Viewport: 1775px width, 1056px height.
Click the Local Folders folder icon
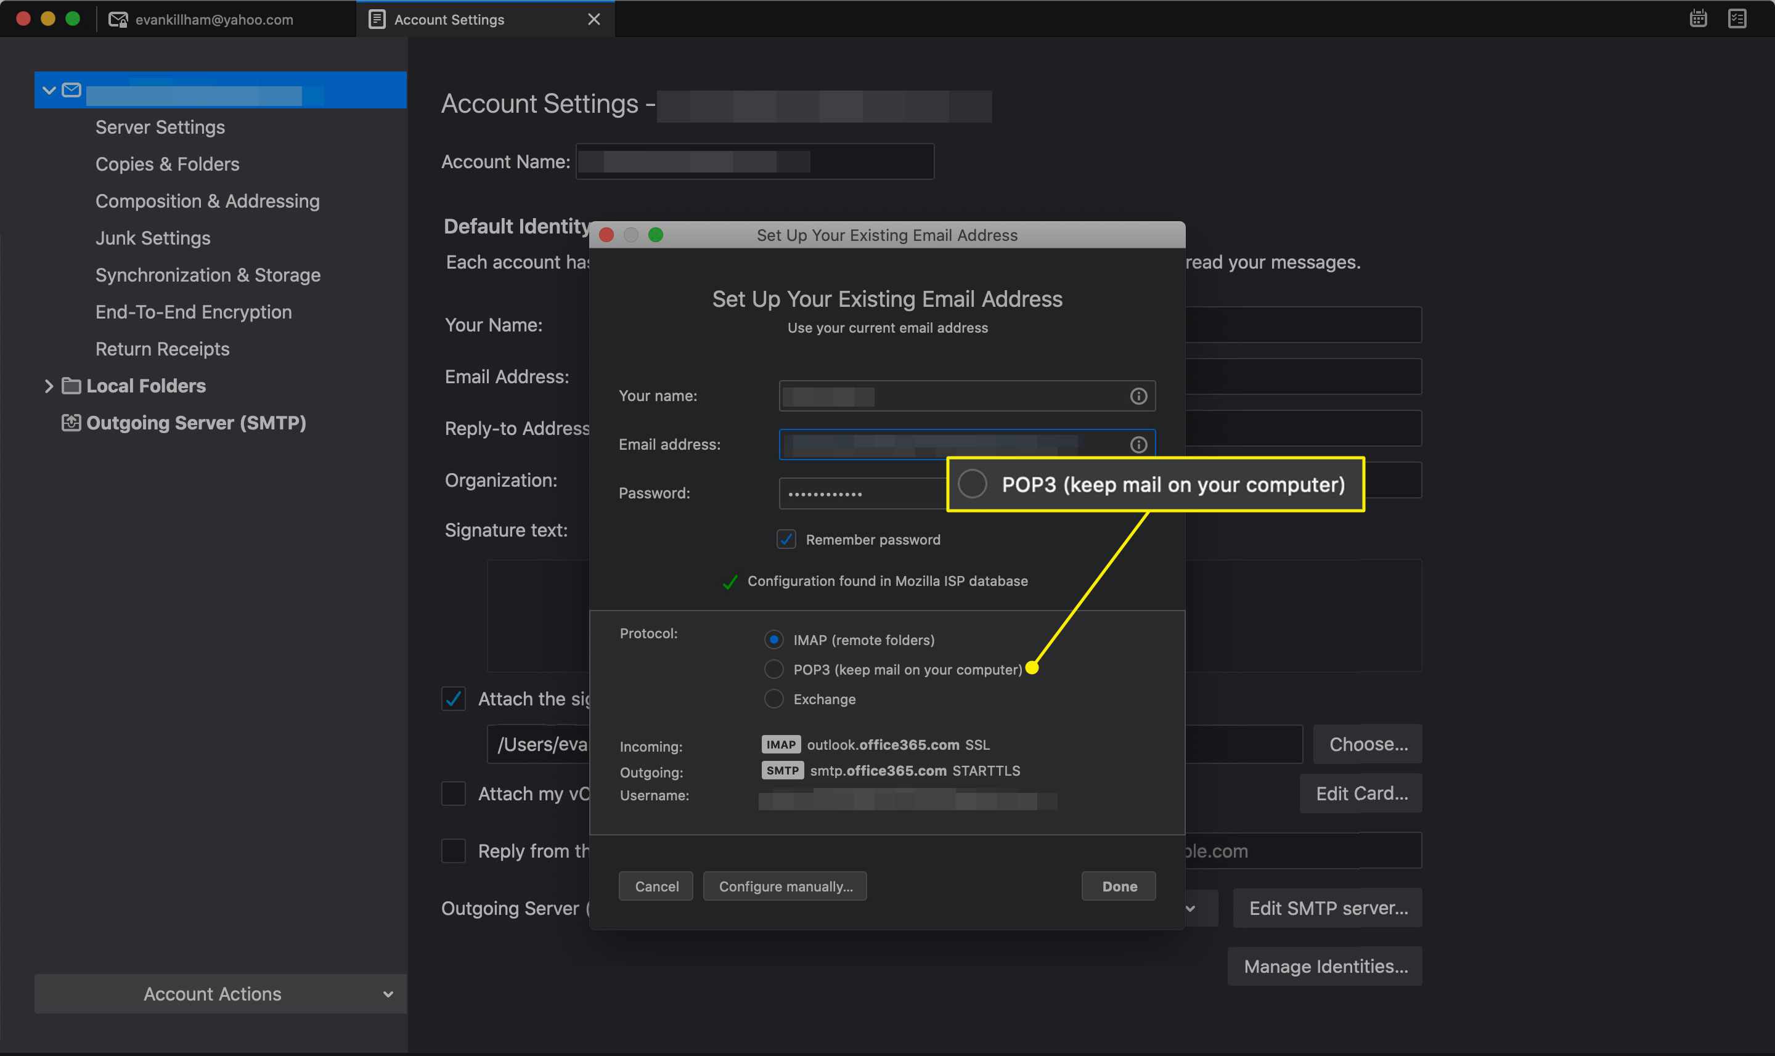click(x=71, y=386)
